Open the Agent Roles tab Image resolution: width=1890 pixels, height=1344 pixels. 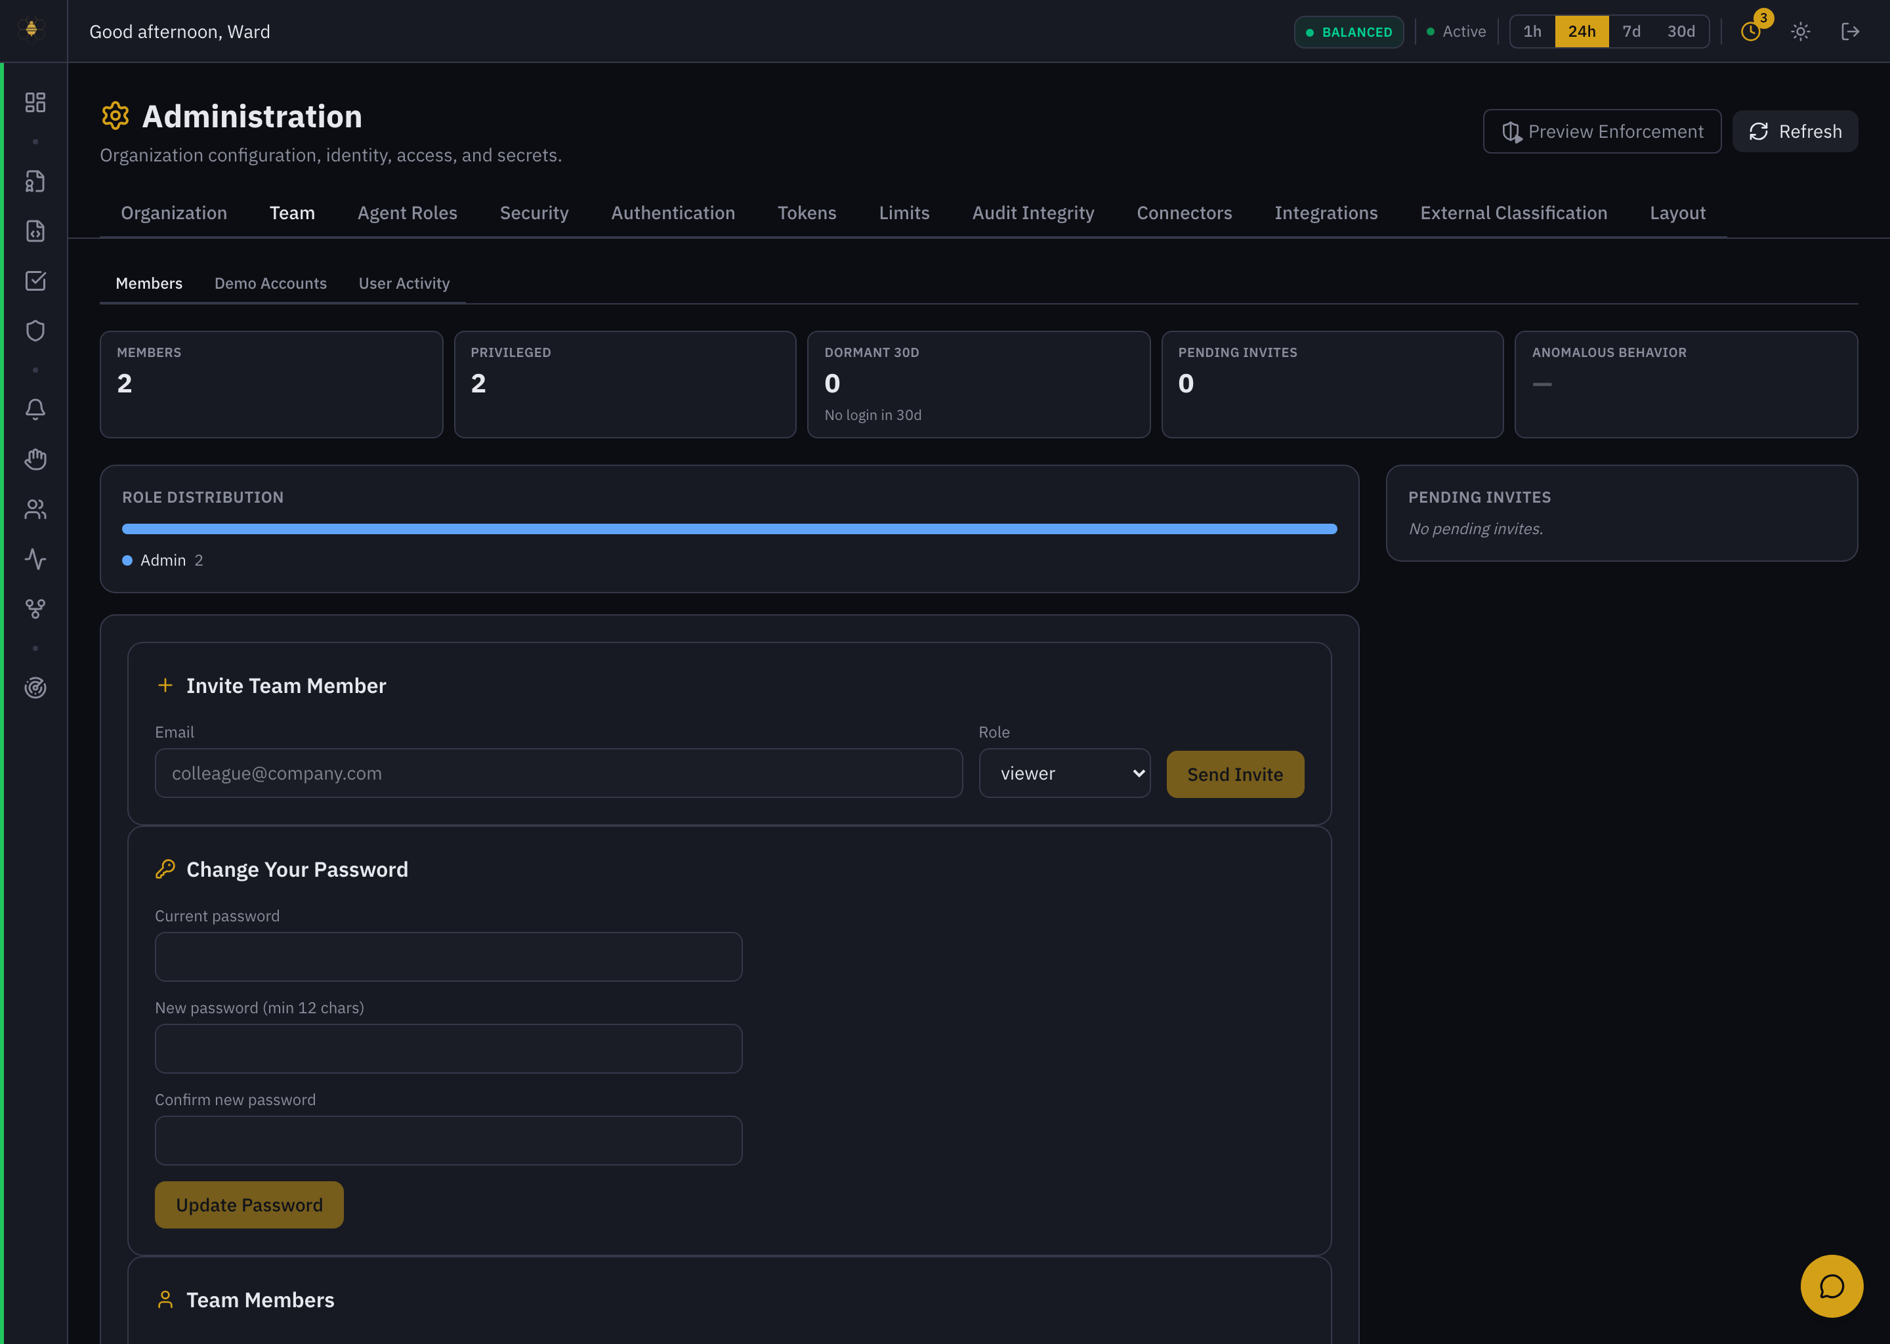click(x=407, y=213)
